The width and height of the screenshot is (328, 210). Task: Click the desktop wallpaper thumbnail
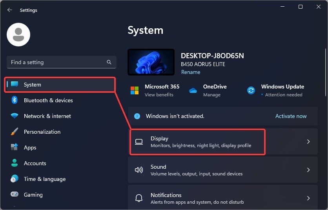(x=151, y=62)
